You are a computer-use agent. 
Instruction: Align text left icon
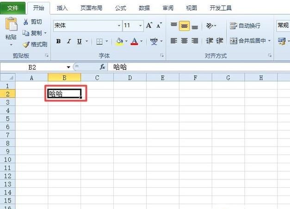click(x=174, y=41)
